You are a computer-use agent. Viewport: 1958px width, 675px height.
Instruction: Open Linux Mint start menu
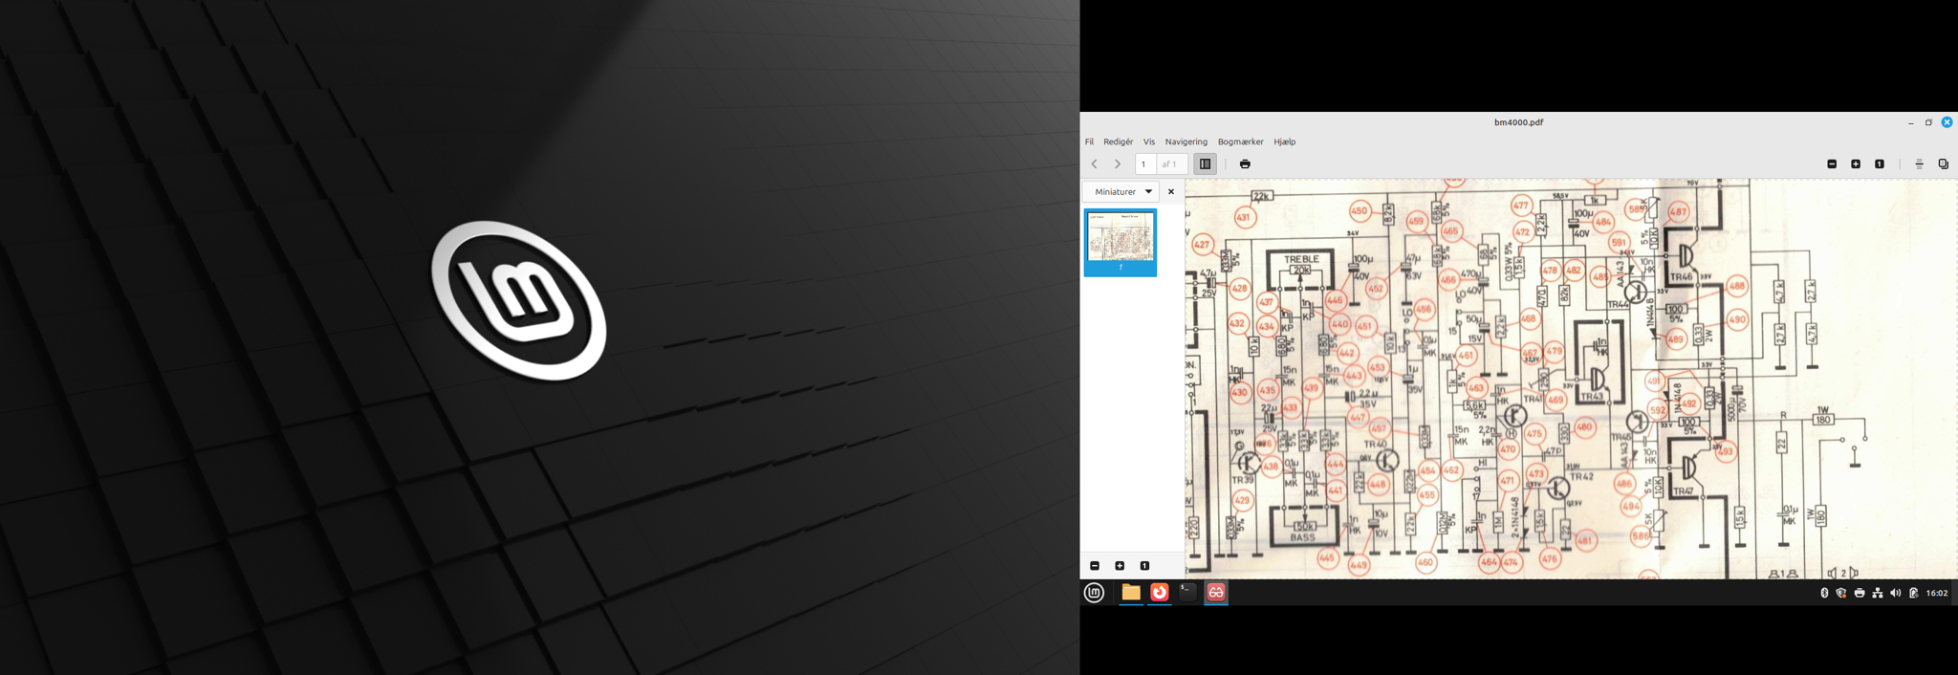click(1095, 593)
